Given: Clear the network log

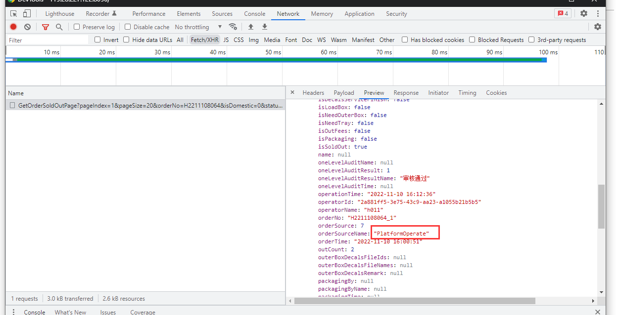Looking at the screenshot, I should (x=27, y=27).
